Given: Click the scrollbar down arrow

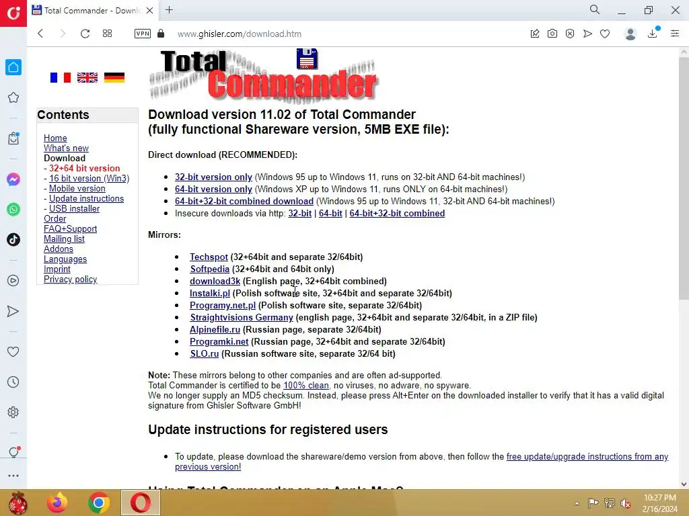Looking at the screenshot, I should [684, 484].
